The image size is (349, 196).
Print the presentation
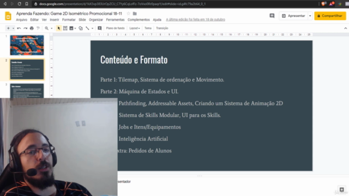click(x=32, y=28)
